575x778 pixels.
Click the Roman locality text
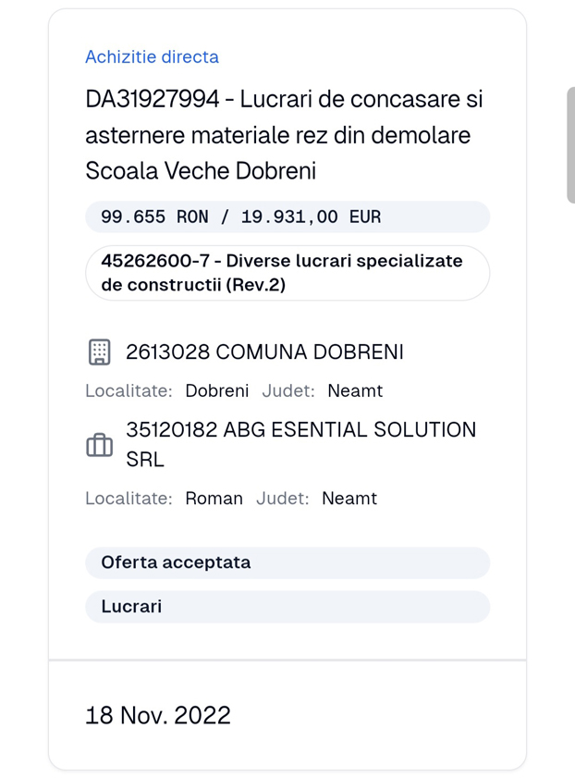coord(214,498)
